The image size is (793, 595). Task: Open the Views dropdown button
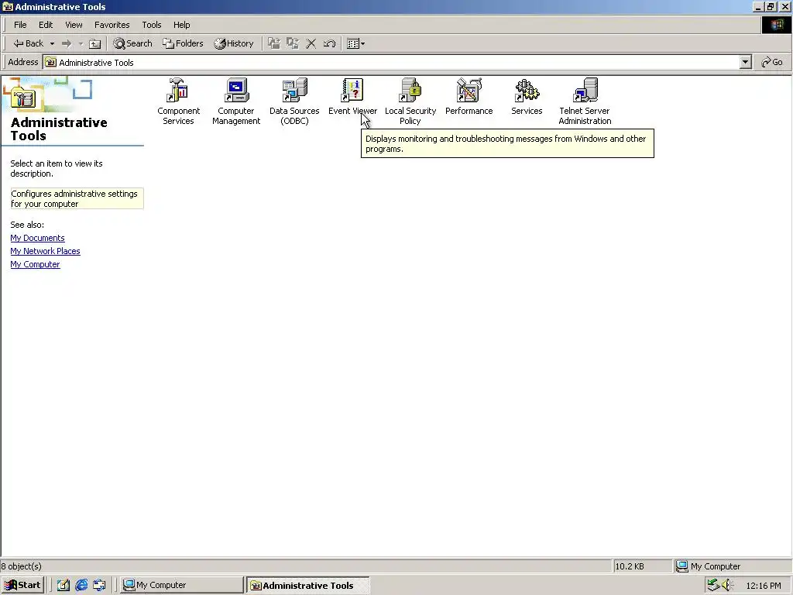point(356,43)
